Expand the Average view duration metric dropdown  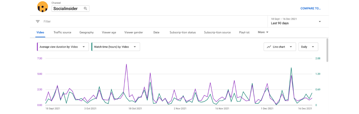[84, 47]
